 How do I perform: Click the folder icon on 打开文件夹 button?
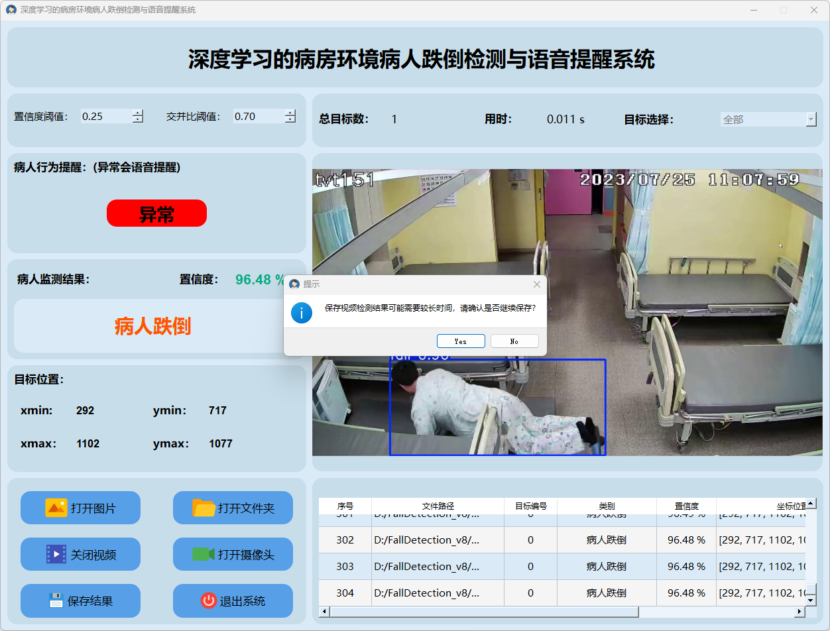click(x=204, y=508)
